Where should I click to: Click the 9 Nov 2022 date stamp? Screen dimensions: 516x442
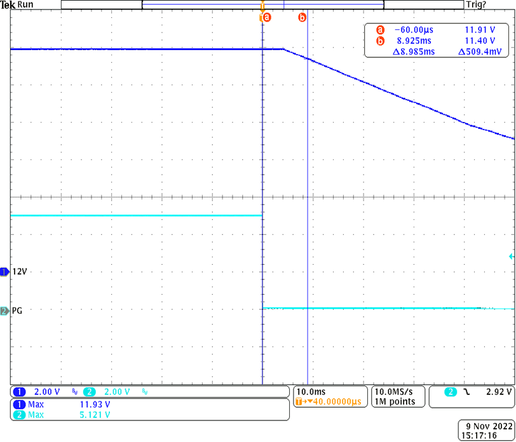(x=489, y=426)
